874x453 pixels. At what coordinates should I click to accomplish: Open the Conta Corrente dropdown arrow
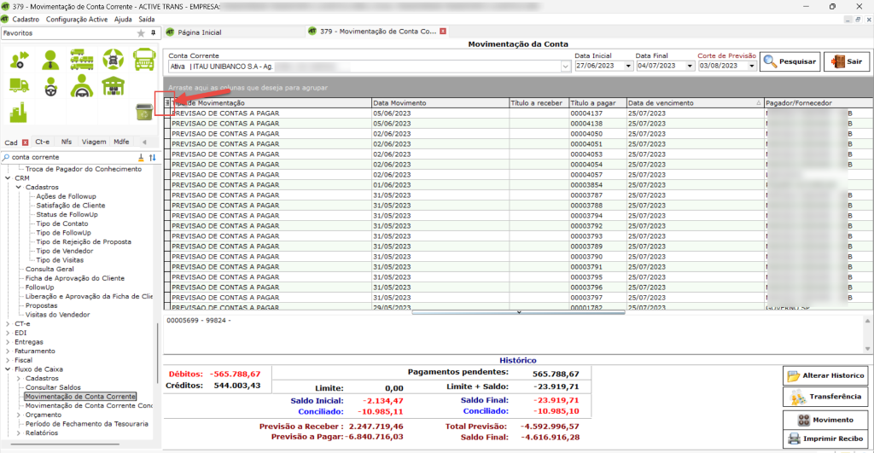[565, 67]
